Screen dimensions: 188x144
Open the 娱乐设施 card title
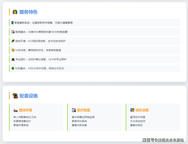[x=142, y=110]
